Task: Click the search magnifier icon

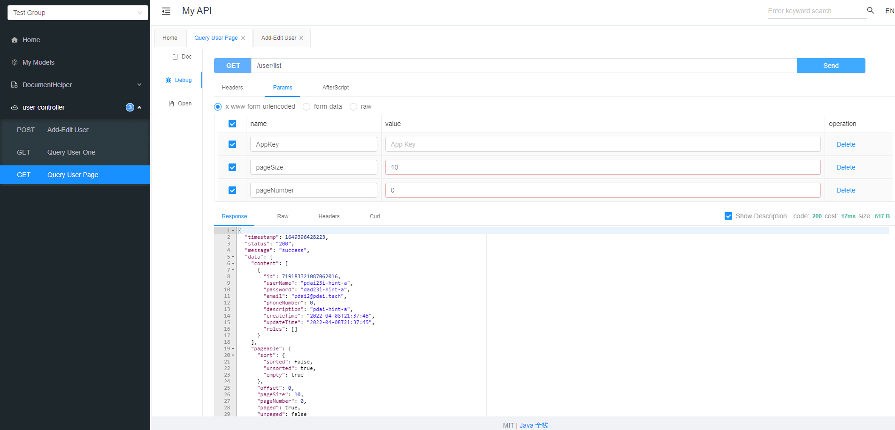Action: [870, 10]
